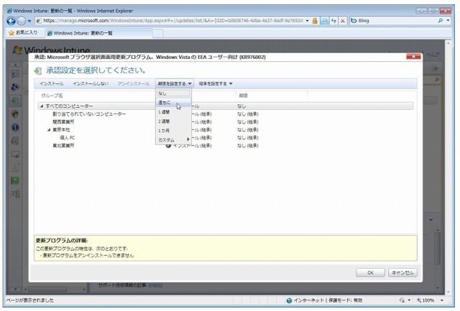Open alerts exclamation icon in sidebar
Screen dimensions: 460x311
click(x=15, y=127)
